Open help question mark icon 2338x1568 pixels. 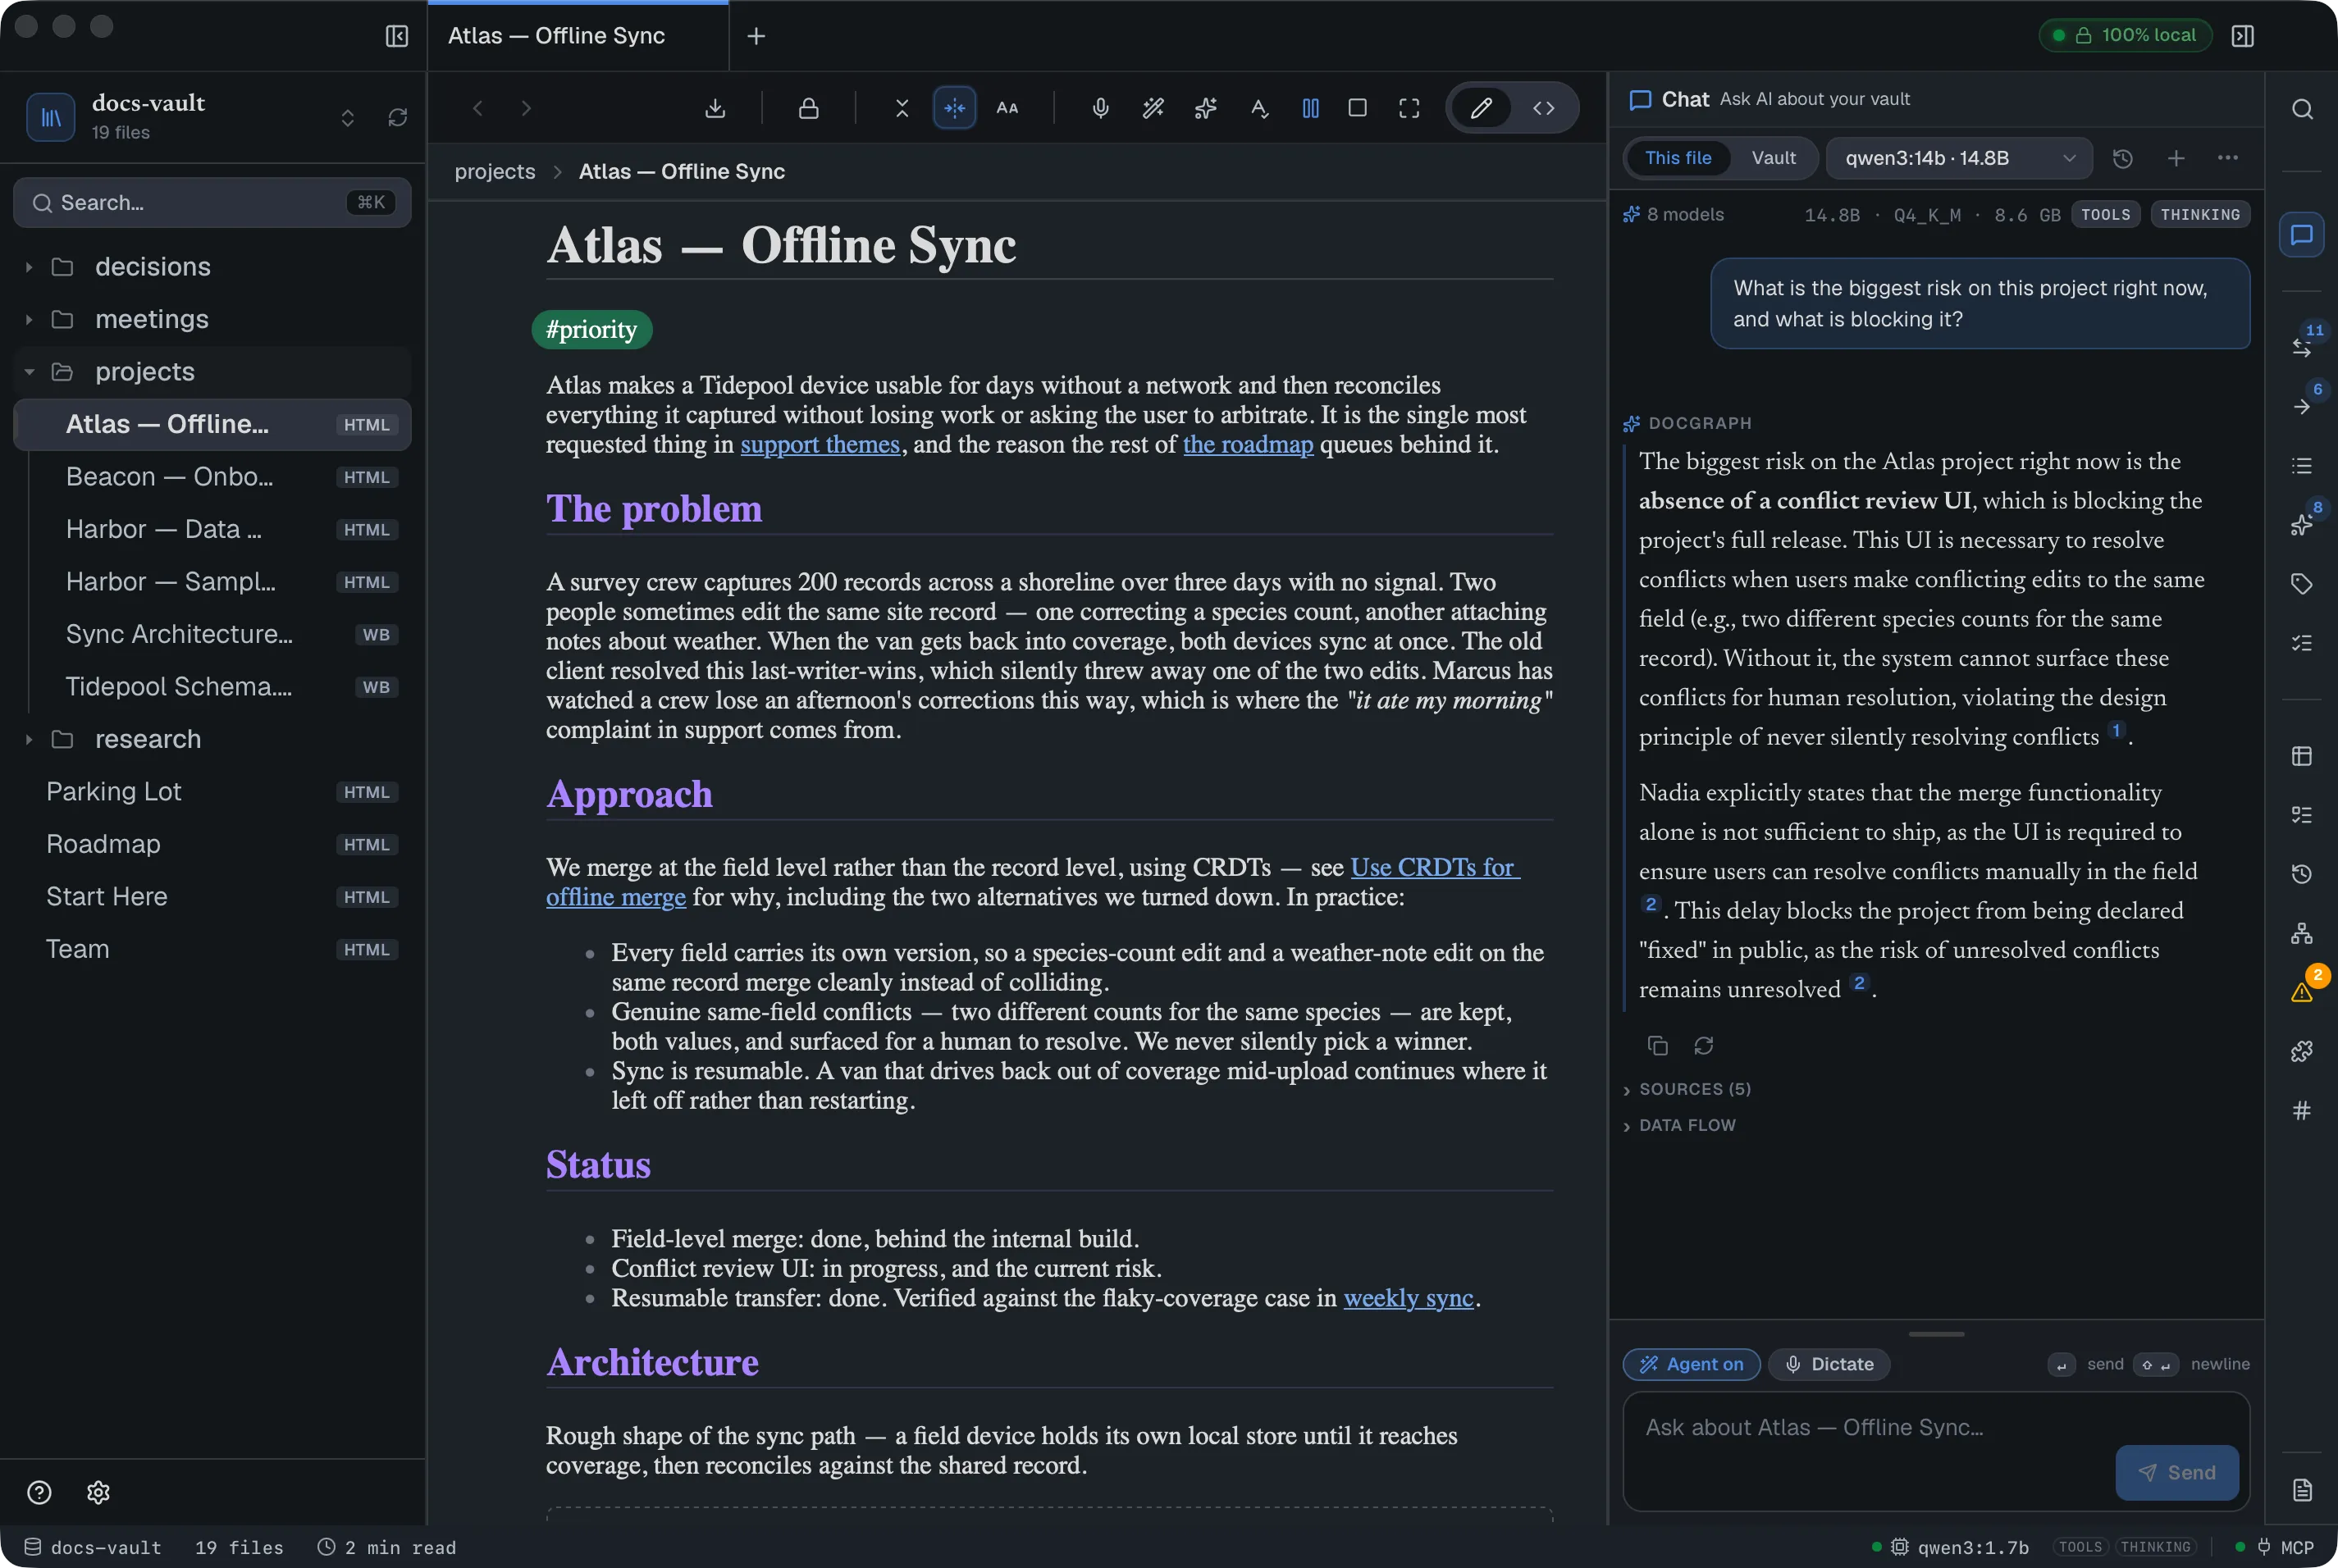(x=39, y=1492)
